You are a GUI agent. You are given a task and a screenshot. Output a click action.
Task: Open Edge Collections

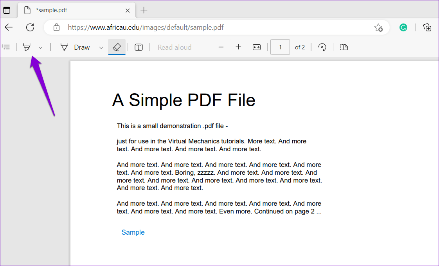[427, 27]
